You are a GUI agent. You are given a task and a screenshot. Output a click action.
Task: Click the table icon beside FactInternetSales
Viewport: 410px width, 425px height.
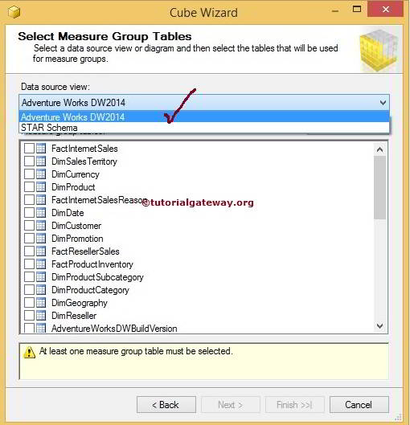tap(41, 149)
